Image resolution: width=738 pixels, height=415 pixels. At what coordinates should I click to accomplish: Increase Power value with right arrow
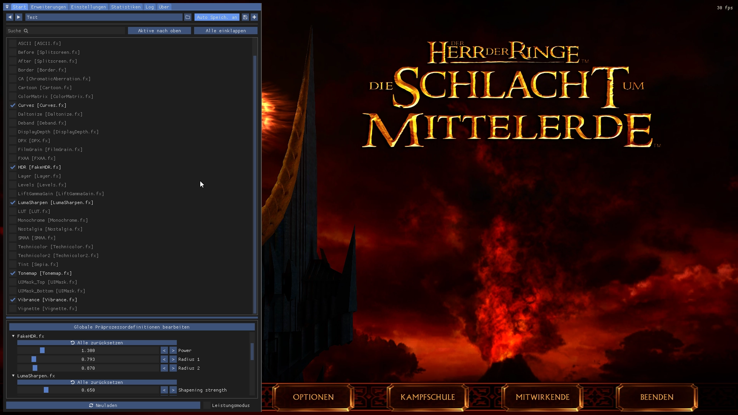click(x=173, y=350)
